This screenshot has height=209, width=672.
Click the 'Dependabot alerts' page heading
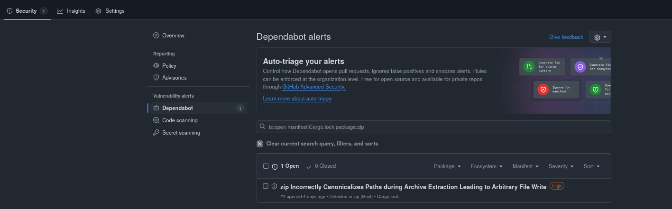(294, 37)
